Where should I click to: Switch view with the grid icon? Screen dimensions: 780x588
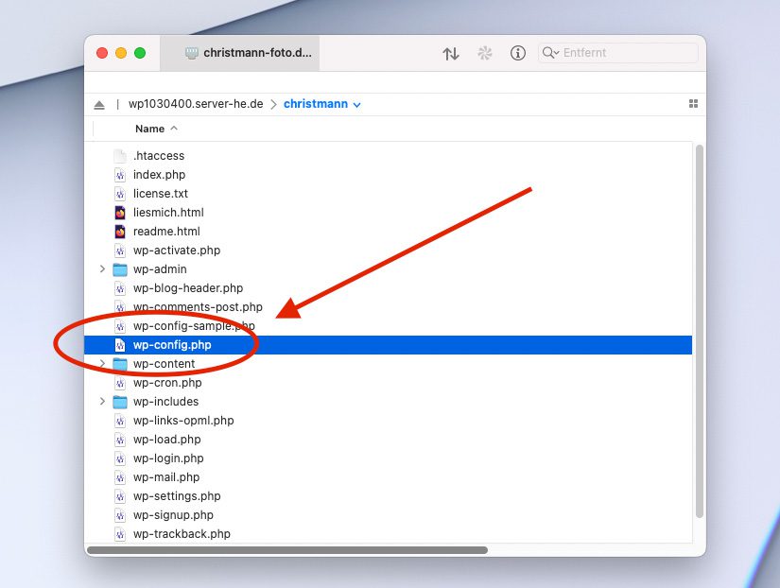pos(692,104)
